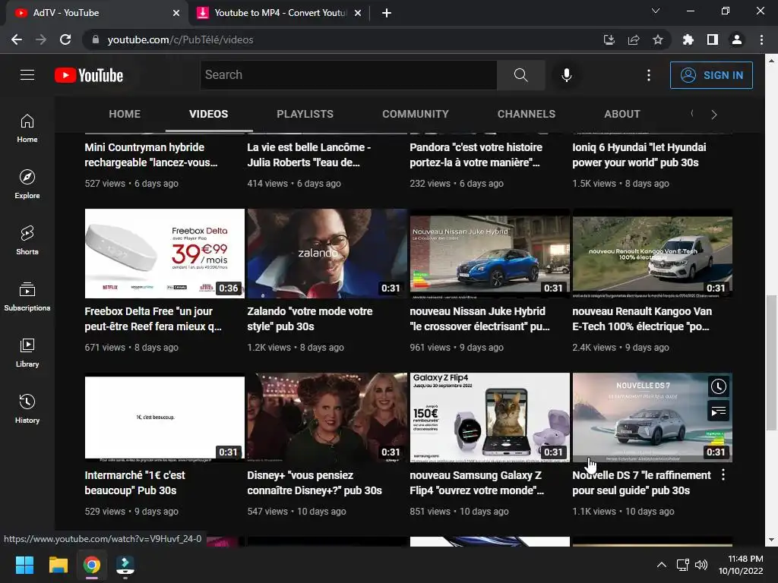
Task: Open Windows Start menu
Action: [x=25, y=565]
